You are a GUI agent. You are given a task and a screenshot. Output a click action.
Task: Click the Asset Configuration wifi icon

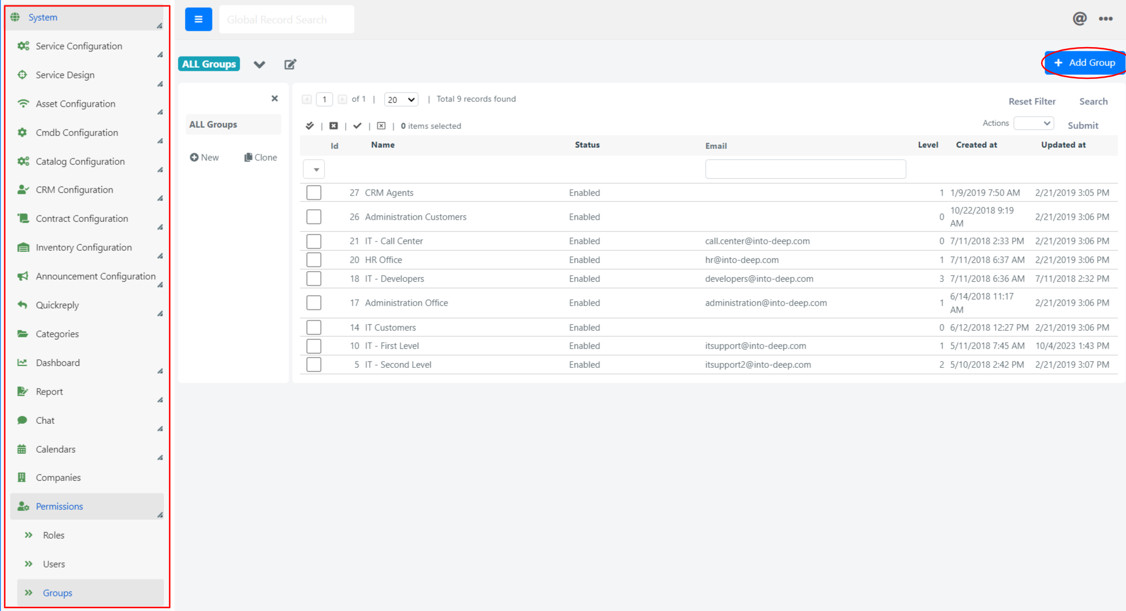point(23,104)
